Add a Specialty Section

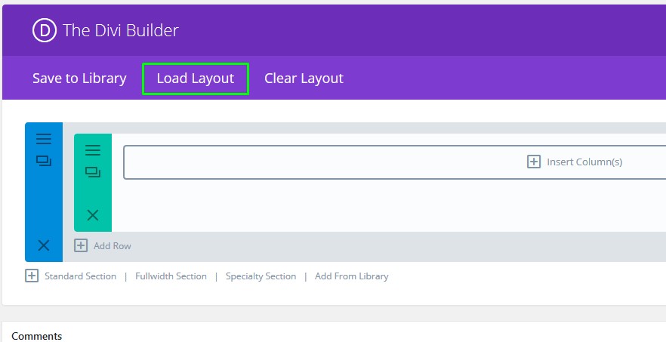tap(261, 276)
